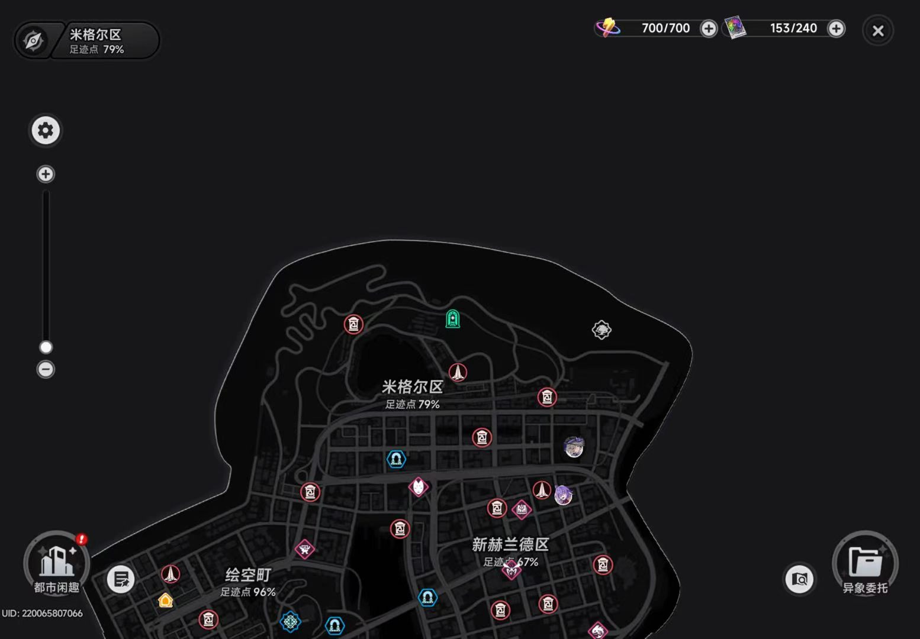The width and height of the screenshot is (920, 639).
Task: Open the 异象委托 commissions folder button
Action: pyautogui.click(x=865, y=563)
